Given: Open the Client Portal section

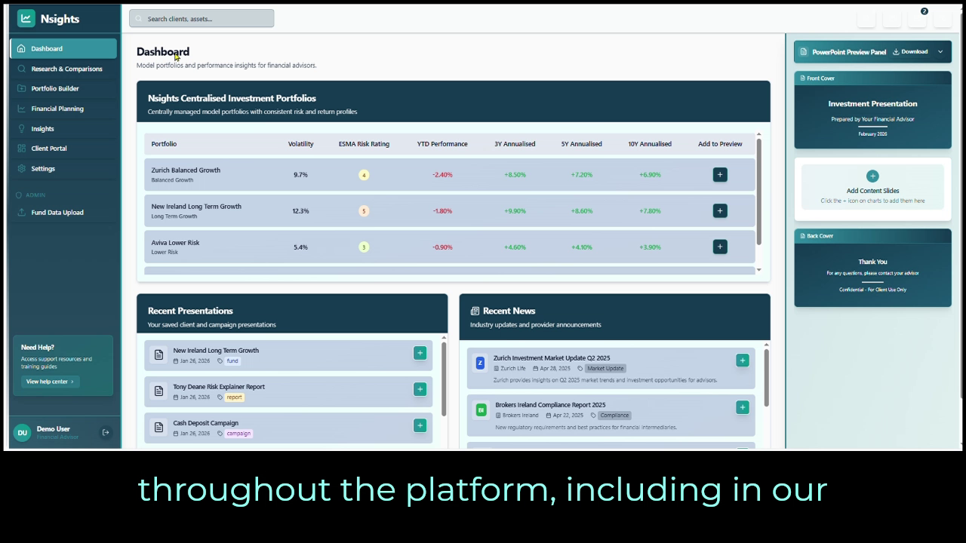Looking at the screenshot, I should pos(49,149).
